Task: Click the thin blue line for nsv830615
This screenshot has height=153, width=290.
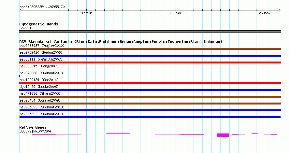Action: [x=150, y=69]
